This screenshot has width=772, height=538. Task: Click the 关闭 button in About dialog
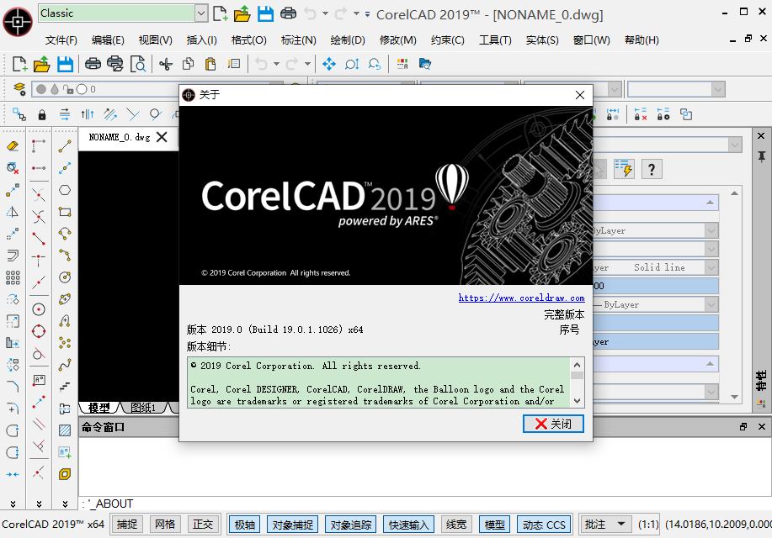553,424
